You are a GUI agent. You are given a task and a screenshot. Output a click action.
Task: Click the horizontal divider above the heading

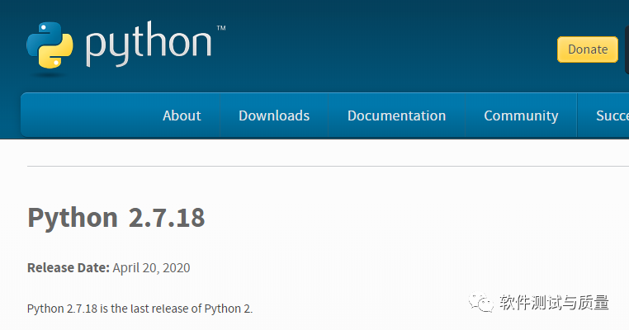point(322,166)
